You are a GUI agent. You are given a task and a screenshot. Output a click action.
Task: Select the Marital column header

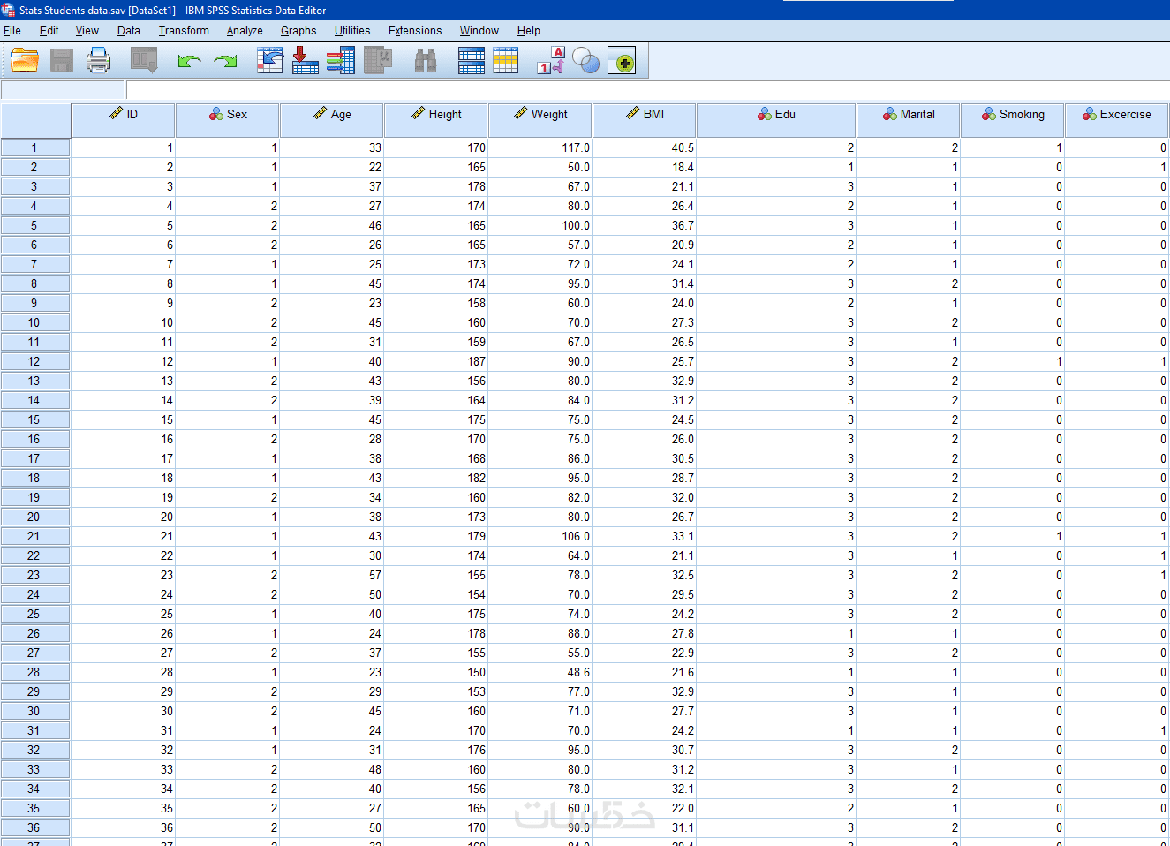[909, 120]
